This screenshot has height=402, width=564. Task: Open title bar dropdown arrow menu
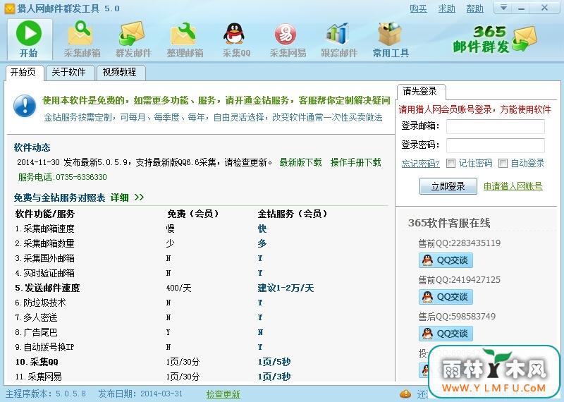pos(503,8)
